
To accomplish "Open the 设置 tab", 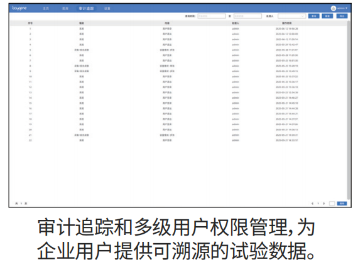I will tap(107, 8).
